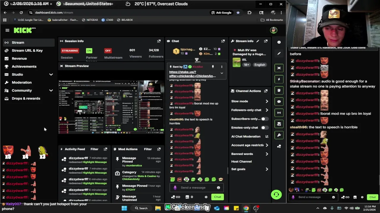This screenshot has height=213, width=380.
Task: Toggle the lightning activity widget icon in the right toolbar
Action: pos(279,79)
